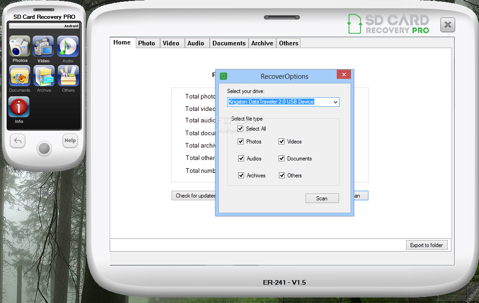Click the 'Select your drive:' label
This screenshot has width=479, height=303.
pos(246,91)
